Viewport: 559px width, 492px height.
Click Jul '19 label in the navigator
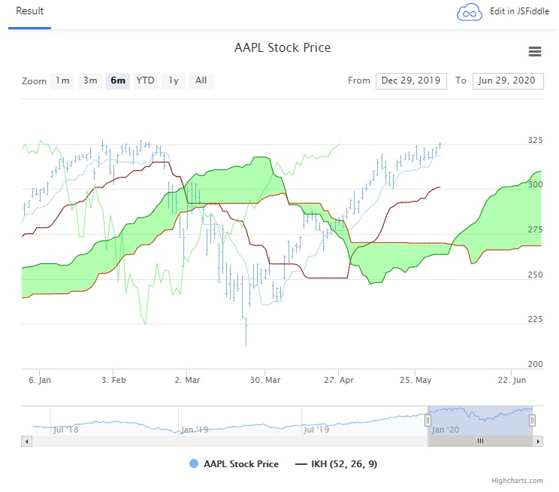[x=316, y=430]
